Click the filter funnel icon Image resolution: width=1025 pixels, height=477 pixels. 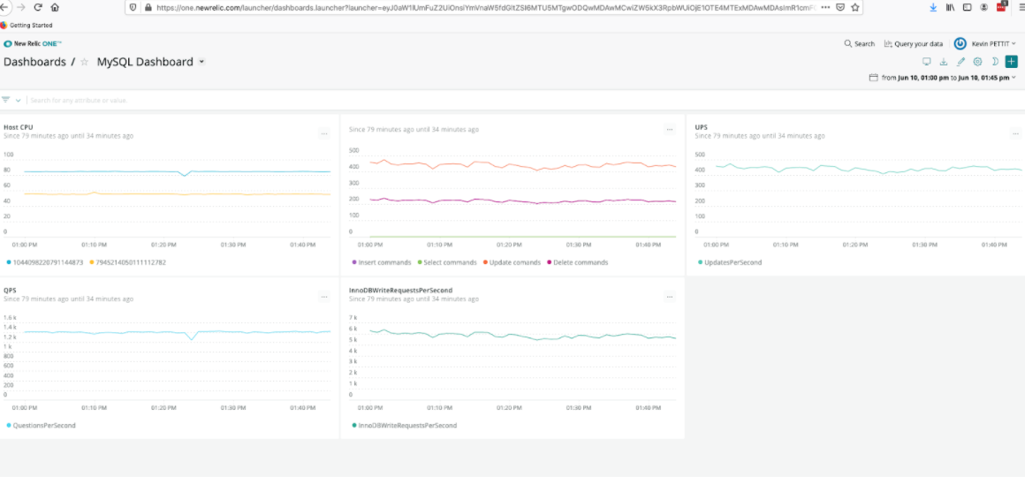(x=6, y=100)
